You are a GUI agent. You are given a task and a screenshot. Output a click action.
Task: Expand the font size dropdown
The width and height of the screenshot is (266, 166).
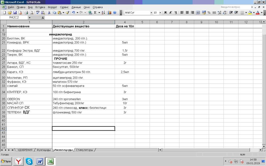[x=160, y=12]
